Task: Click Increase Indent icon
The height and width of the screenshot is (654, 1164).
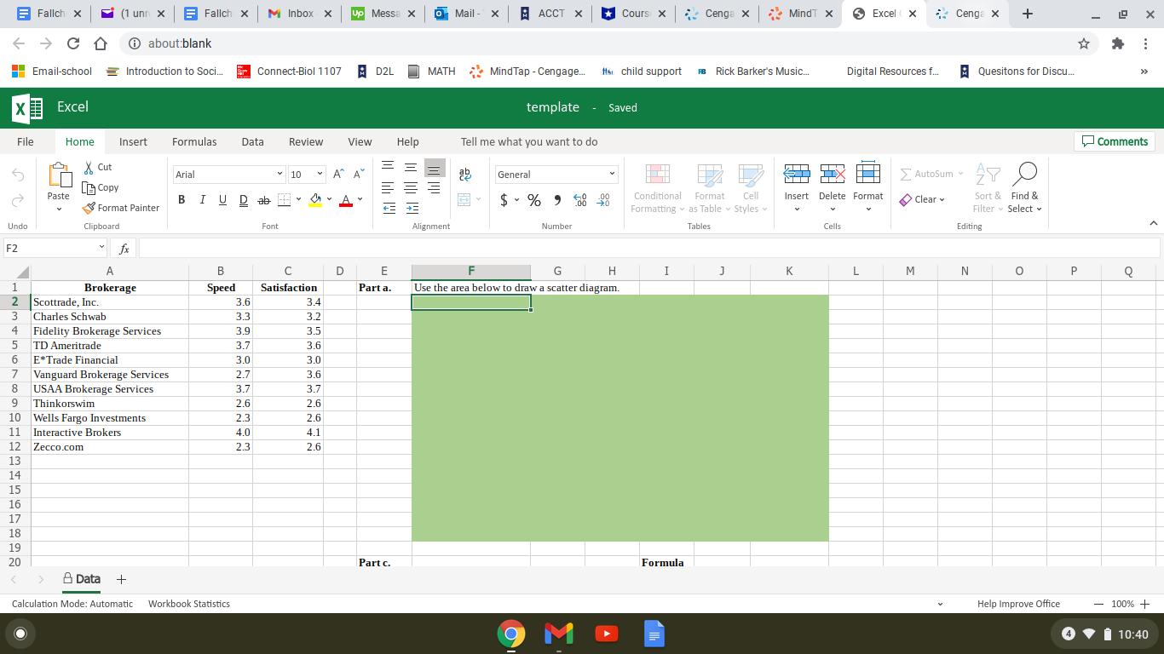Action: (x=411, y=208)
